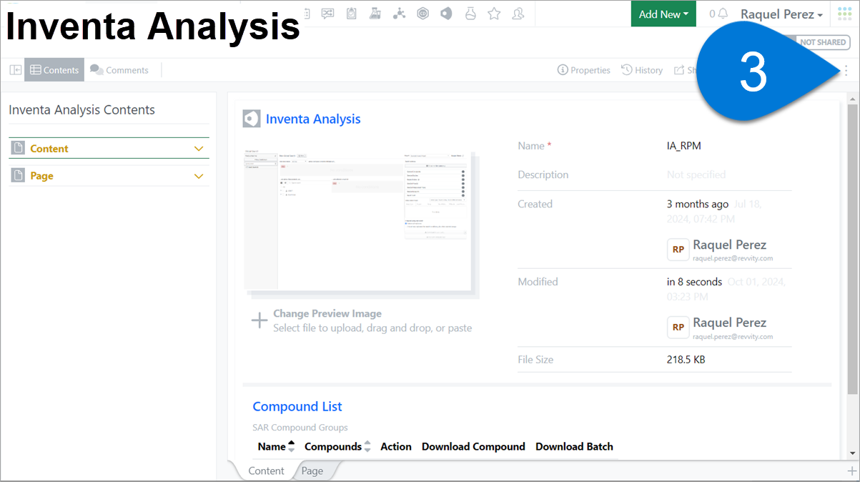Click the clipboard tasks icon
Screen dimensions: 860x482
pos(351,13)
